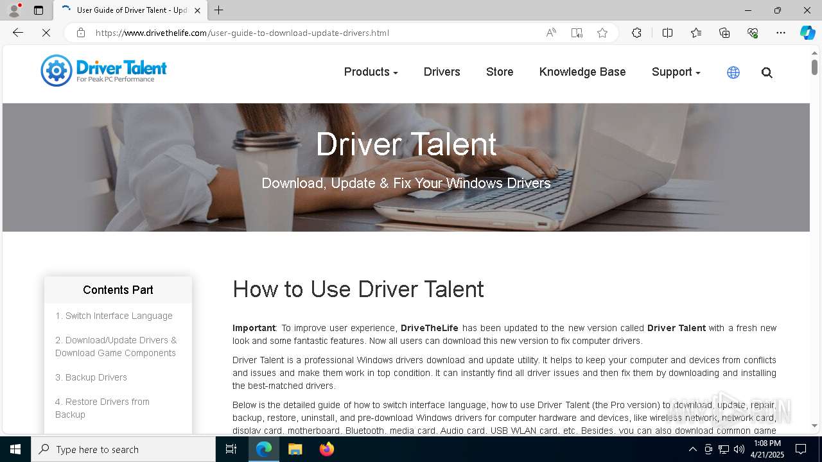
Task: Launch Firefox from the taskbar
Action: point(326,449)
